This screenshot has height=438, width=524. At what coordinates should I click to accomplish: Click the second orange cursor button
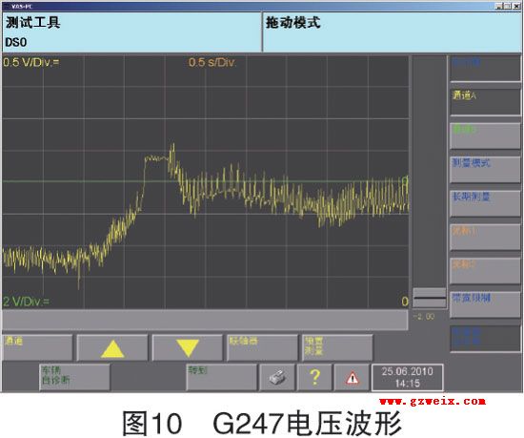[x=485, y=271]
